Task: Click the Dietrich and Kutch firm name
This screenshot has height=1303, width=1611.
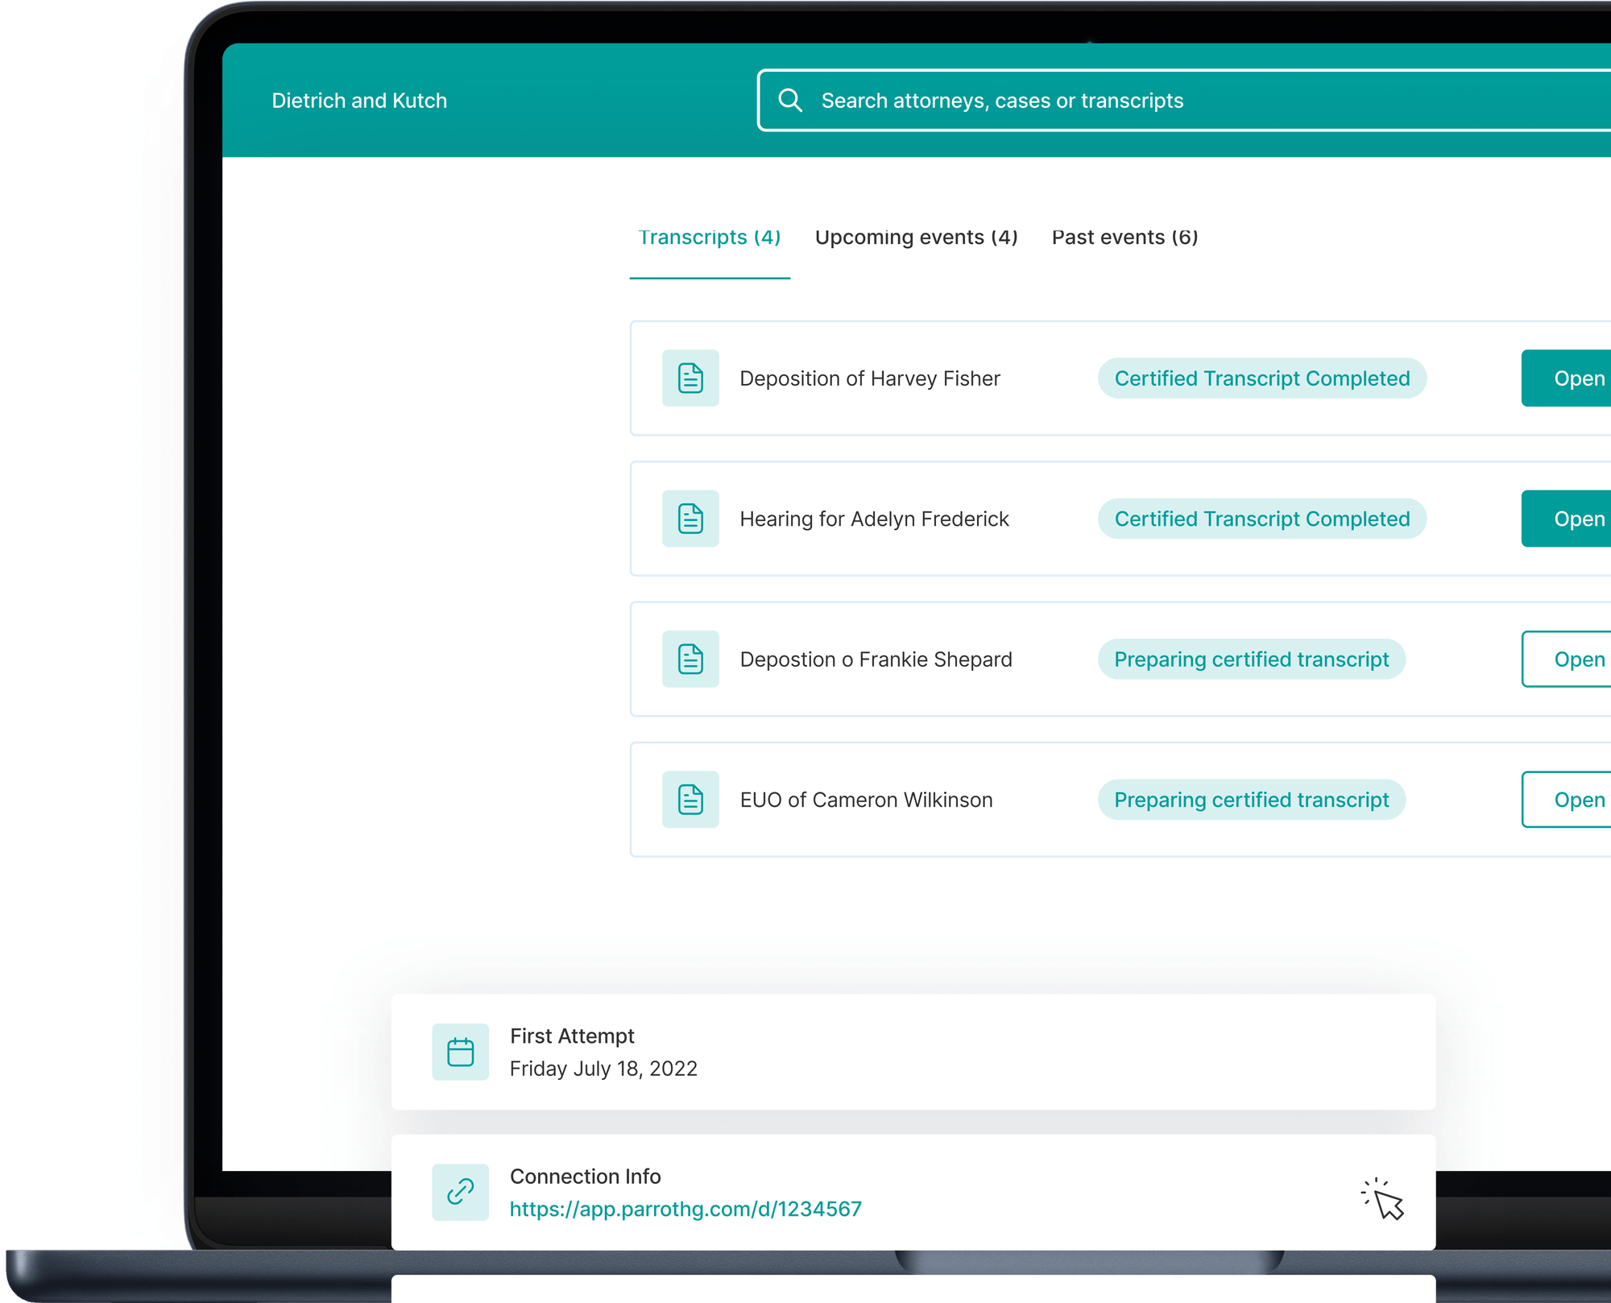Action: pos(359,101)
